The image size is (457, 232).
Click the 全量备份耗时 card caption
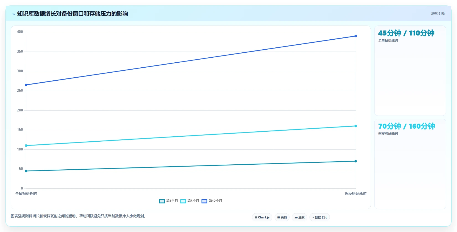tap(388, 40)
